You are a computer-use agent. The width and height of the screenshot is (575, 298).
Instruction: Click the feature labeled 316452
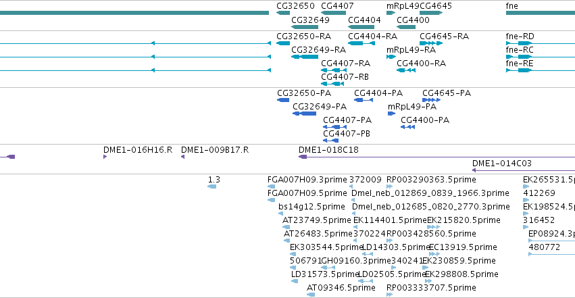pos(526,227)
